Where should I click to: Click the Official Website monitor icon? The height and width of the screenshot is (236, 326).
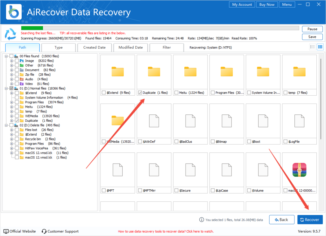pos(6,231)
